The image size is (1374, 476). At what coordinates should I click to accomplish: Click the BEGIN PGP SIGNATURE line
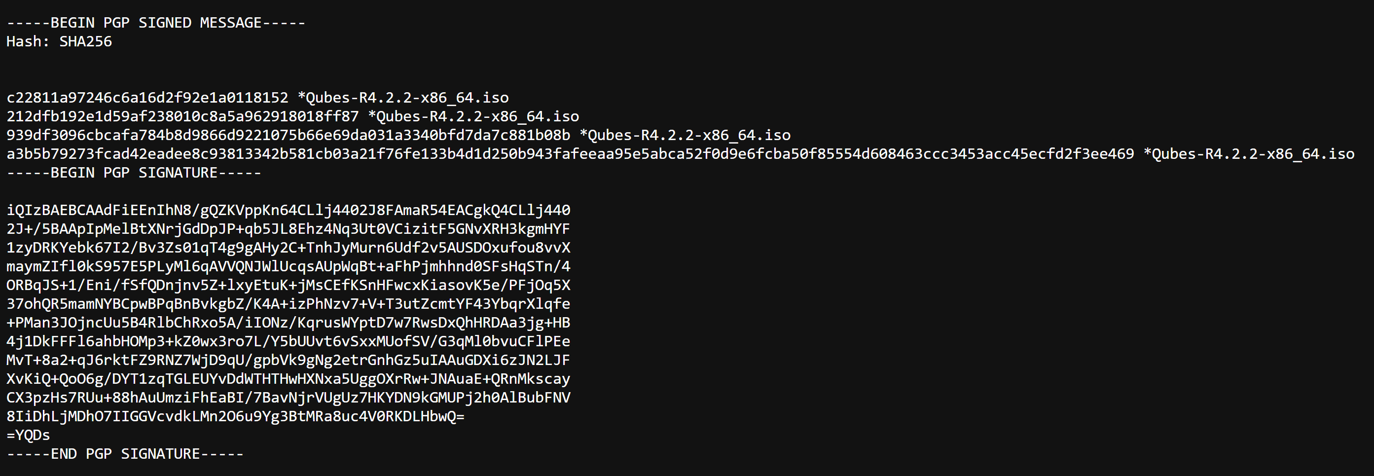click(133, 173)
